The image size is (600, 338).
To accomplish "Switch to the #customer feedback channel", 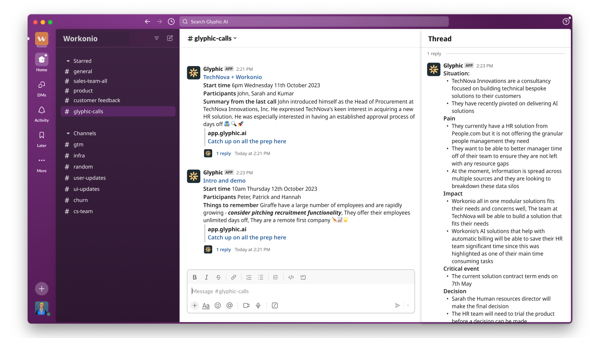I will click(x=97, y=100).
